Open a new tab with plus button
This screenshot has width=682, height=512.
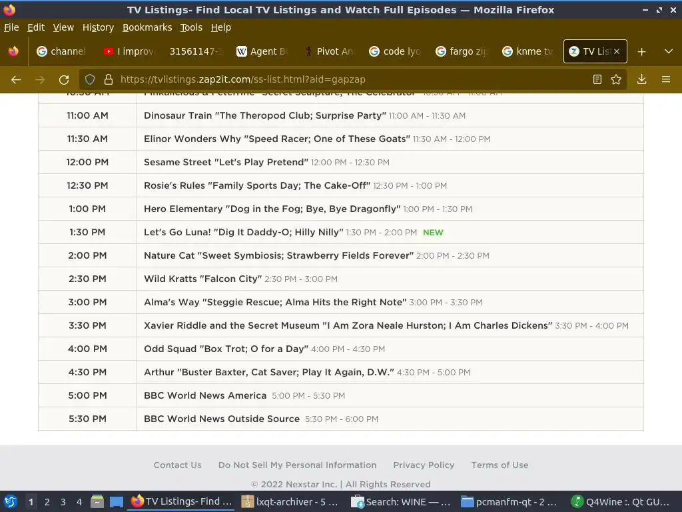[x=641, y=51]
